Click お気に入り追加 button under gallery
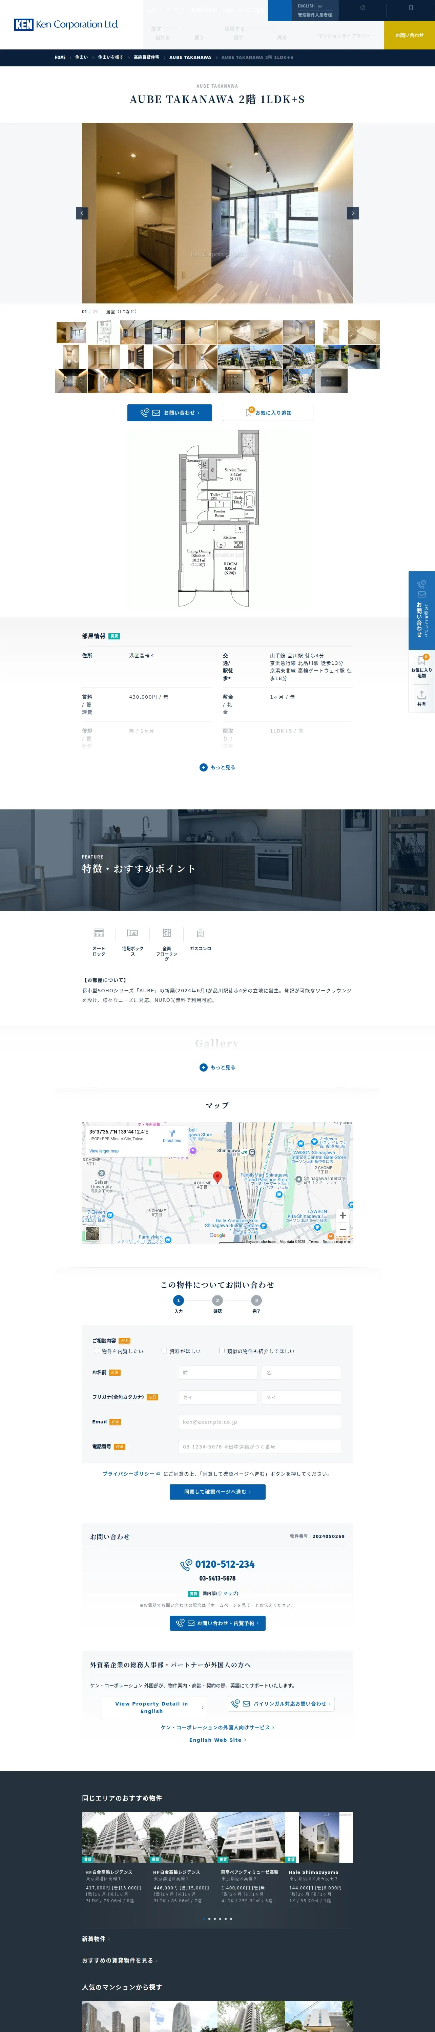 [x=268, y=412]
